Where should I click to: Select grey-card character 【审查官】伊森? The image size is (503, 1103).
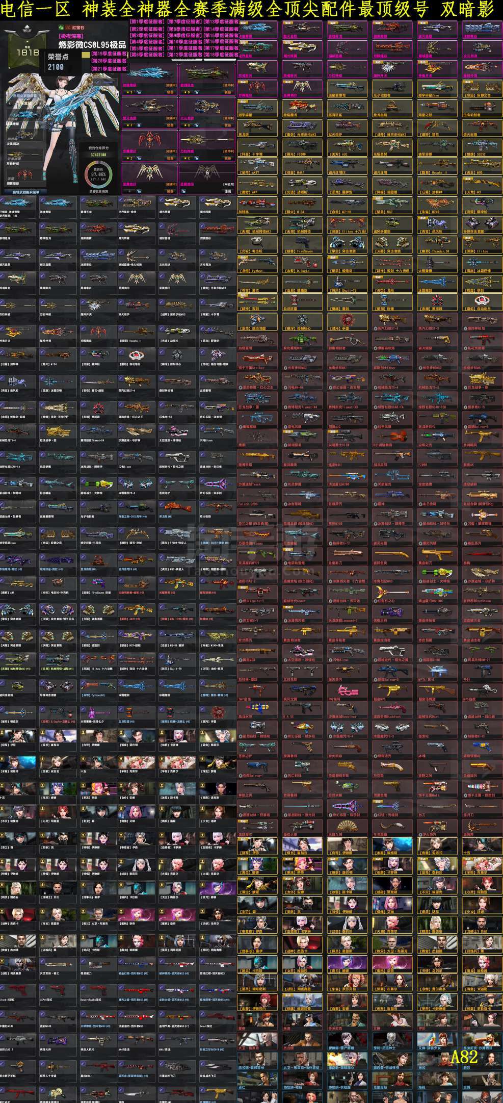136,842
